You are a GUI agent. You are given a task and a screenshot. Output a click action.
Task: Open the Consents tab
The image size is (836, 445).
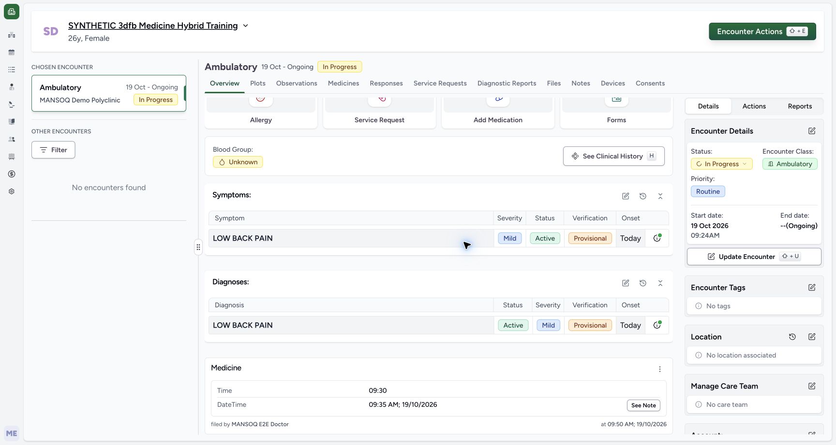coord(650,83)
